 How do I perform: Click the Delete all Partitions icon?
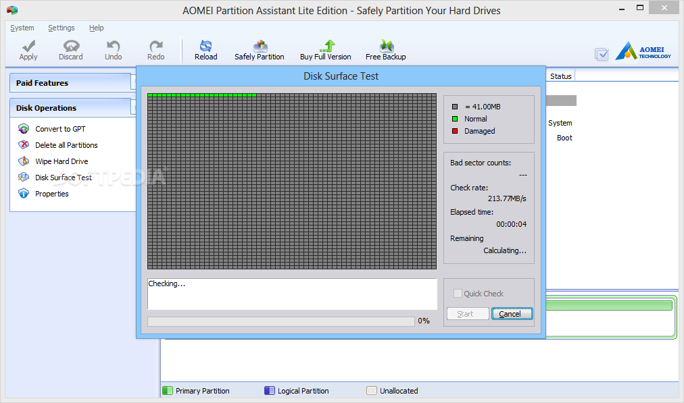pos(24,144)
